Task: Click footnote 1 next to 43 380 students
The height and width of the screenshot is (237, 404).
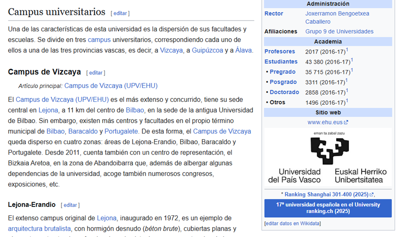Action: [x=352, y=60]
